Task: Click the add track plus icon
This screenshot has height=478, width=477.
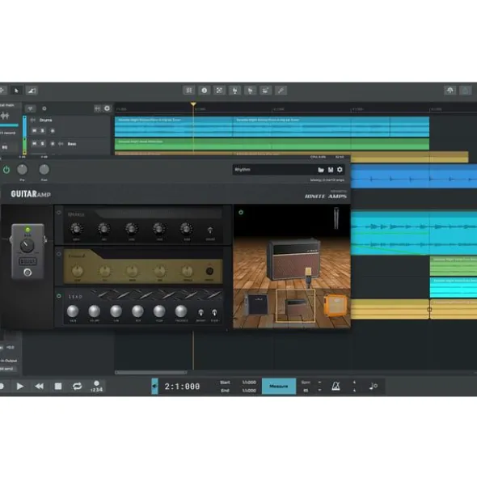Action: (x=107, y=108)
